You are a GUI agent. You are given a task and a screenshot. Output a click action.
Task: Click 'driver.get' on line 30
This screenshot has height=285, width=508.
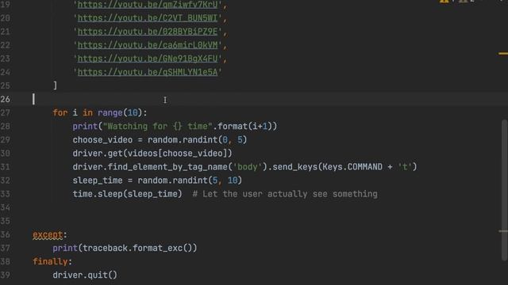click(x=98, y=154)
